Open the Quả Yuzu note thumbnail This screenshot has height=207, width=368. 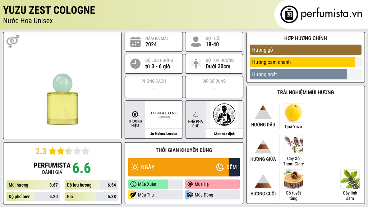pos(293,112)
